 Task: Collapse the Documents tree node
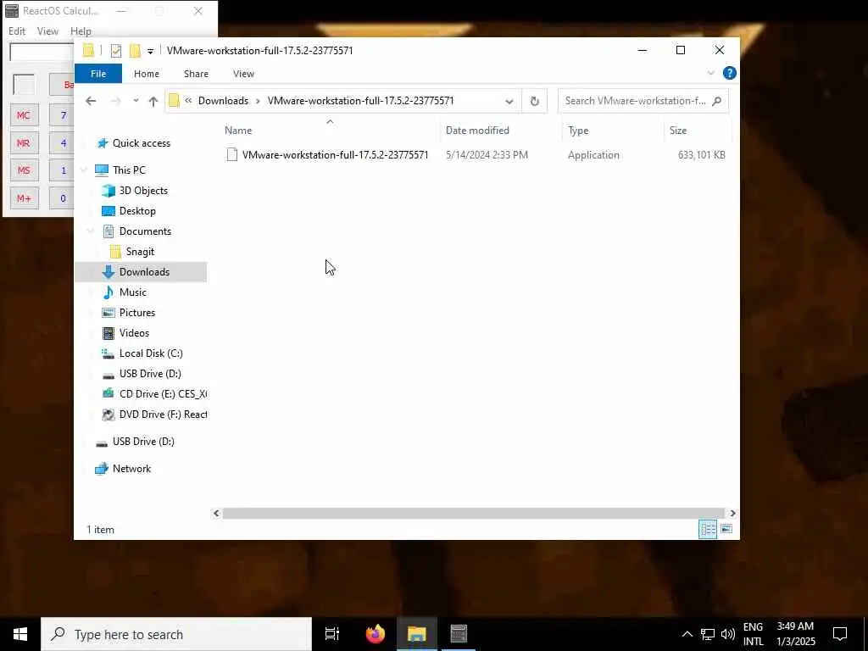(91, 231)
